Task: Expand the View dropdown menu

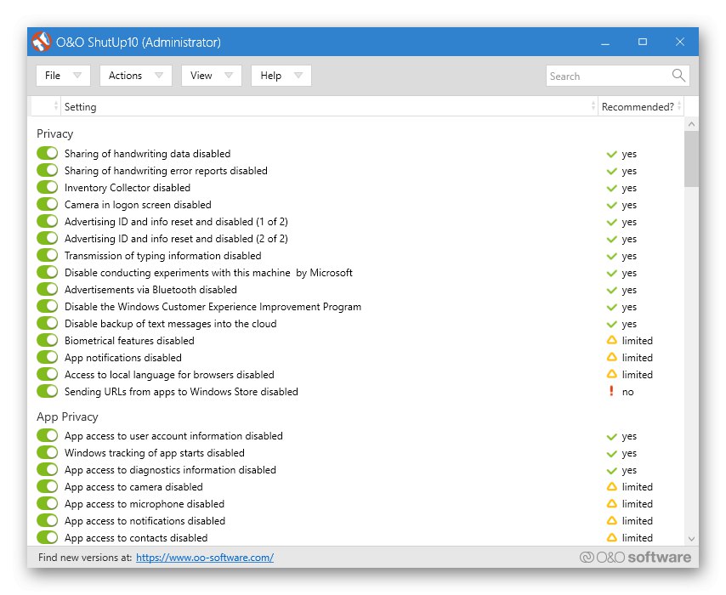Action: [211, 76]
